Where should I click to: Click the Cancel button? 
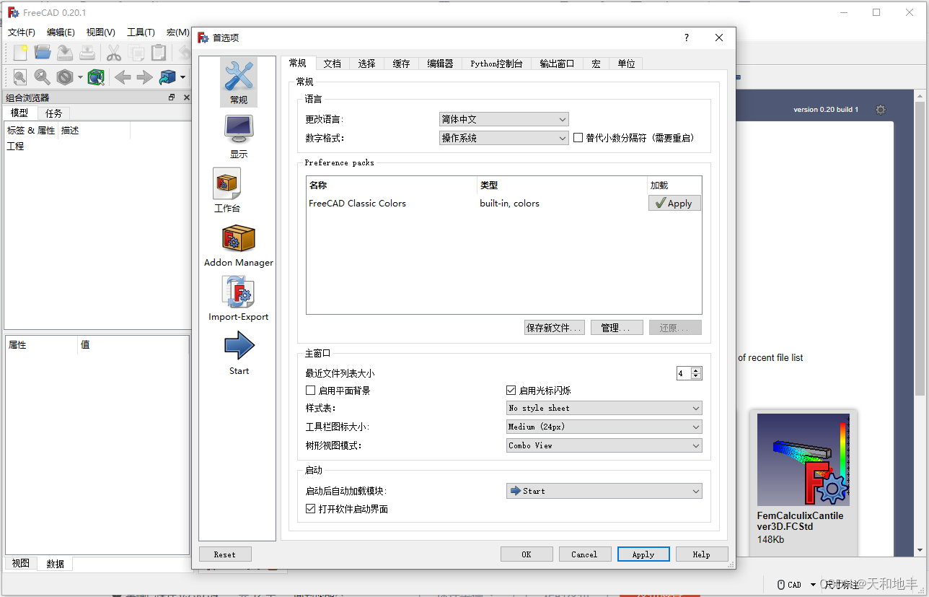tap(585, 554)
